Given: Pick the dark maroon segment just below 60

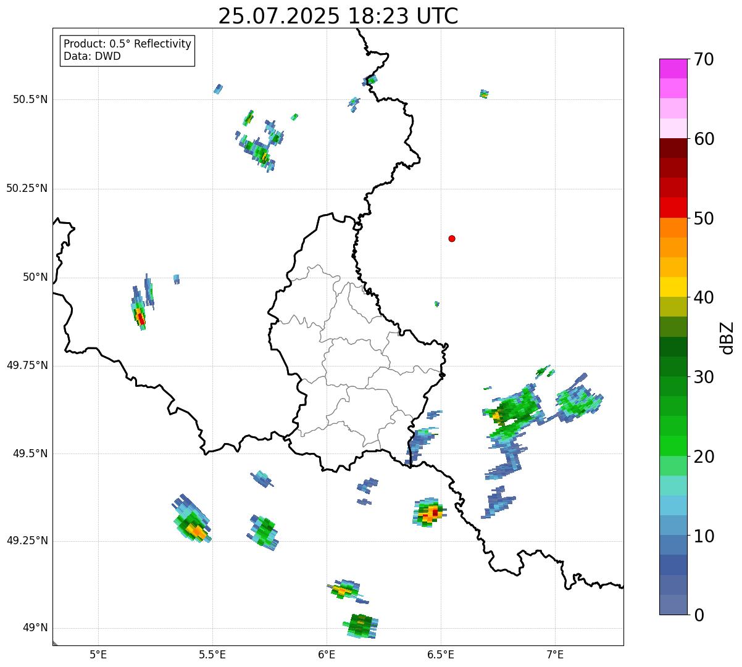Looking at the screenshot, I should [673, 148].
